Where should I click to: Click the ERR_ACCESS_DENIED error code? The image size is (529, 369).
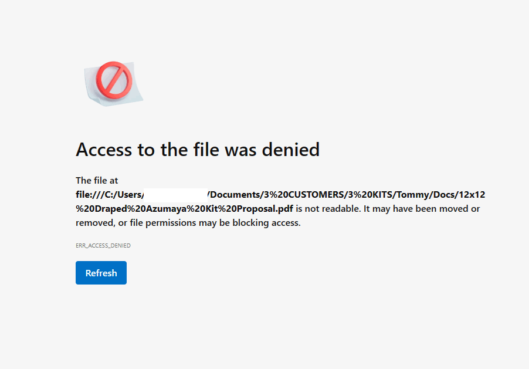coord(103,246)
